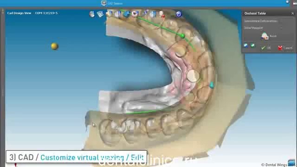Click the third toolbar icon with the beige tooth
Image resolution: width=297 pixels, height=167 pixels.
109,14
